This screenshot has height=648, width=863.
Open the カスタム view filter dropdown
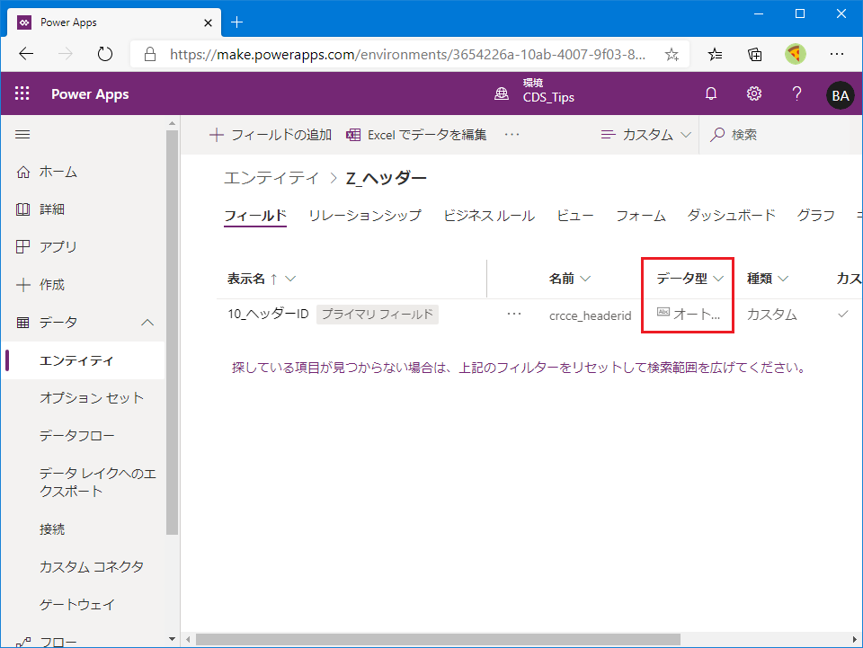coord(645,135)
